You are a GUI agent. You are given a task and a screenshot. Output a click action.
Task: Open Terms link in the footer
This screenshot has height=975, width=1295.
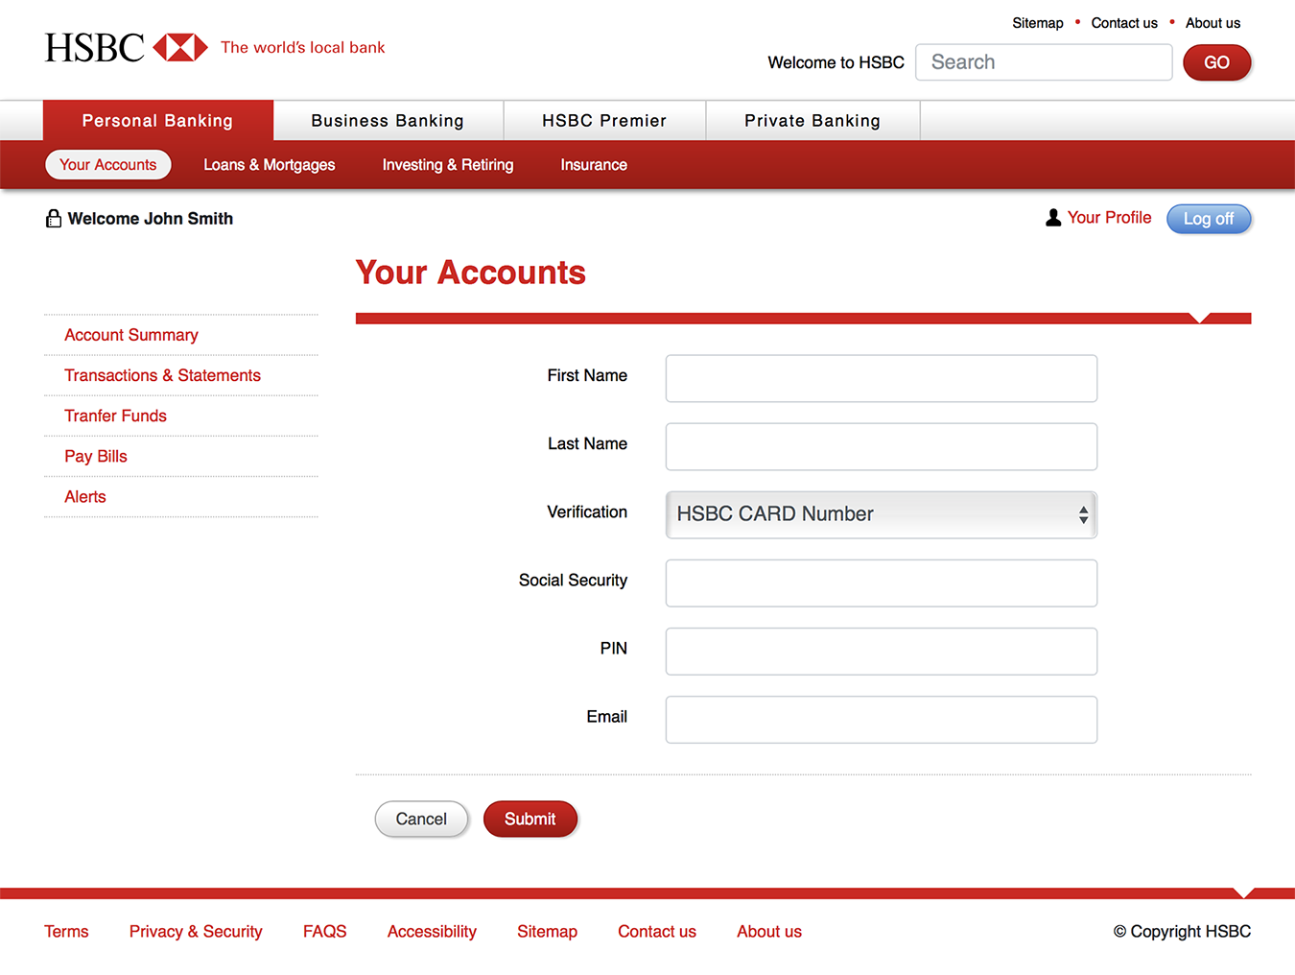coord(66,932)
